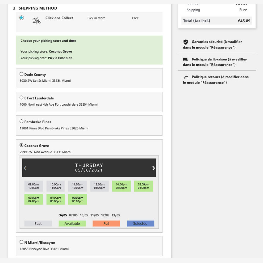
Task: Choose the Dade County store radio
Action: tap(21, 74)
